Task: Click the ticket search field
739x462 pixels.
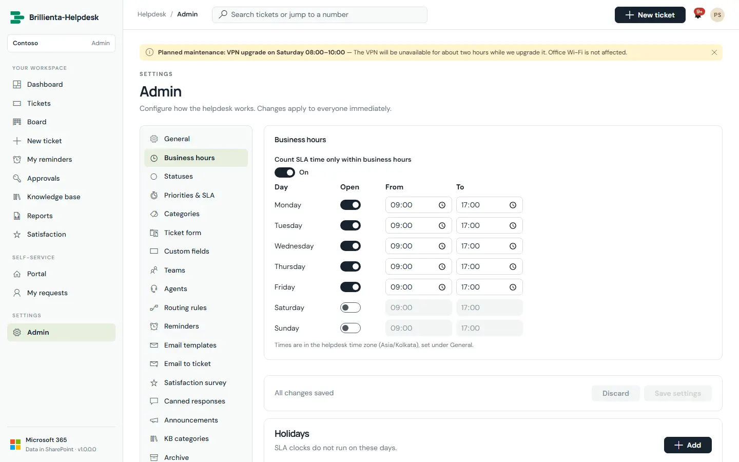Action: click(x=319, y=14)
